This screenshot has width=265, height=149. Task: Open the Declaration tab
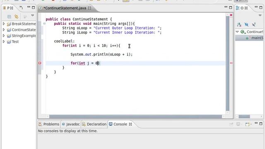click(94, 124)
